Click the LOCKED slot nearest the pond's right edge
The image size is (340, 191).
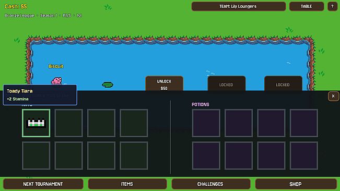(283, 83)
